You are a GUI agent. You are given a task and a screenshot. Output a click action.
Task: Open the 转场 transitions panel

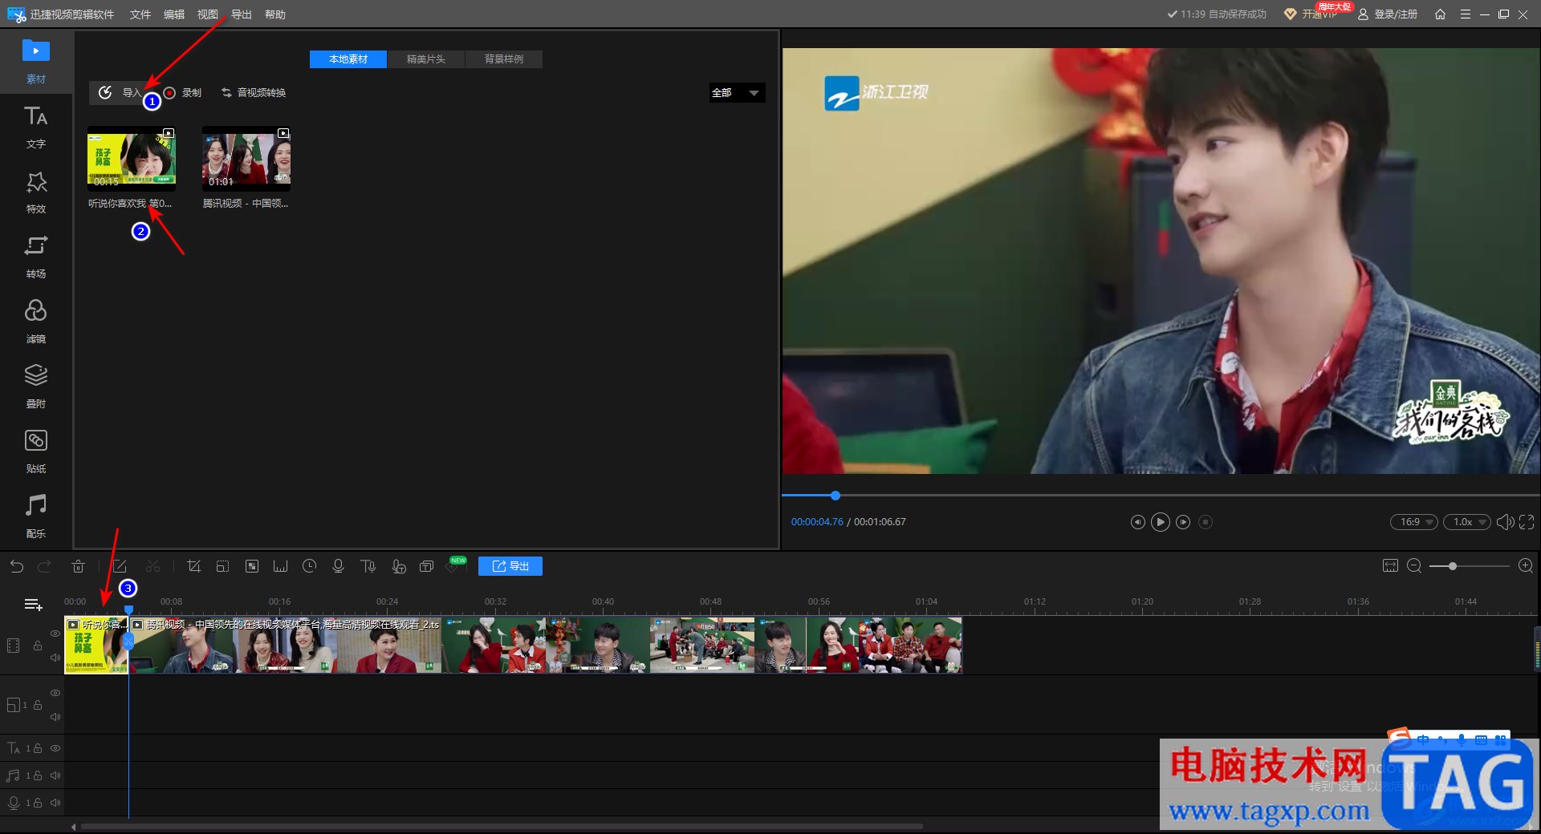pyautogui.click(x=35, y=257)
